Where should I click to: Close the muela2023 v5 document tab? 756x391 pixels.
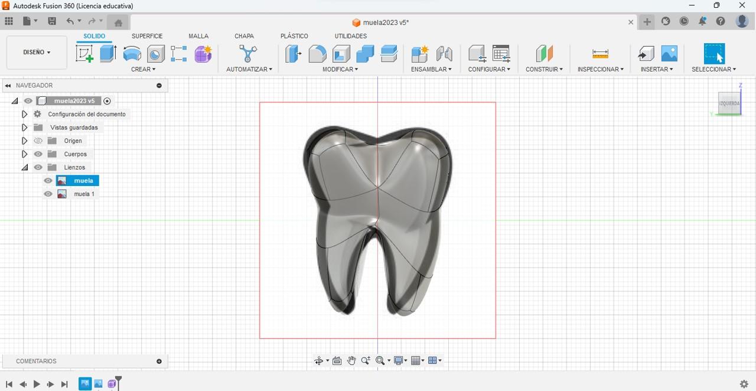pos(631,22)
